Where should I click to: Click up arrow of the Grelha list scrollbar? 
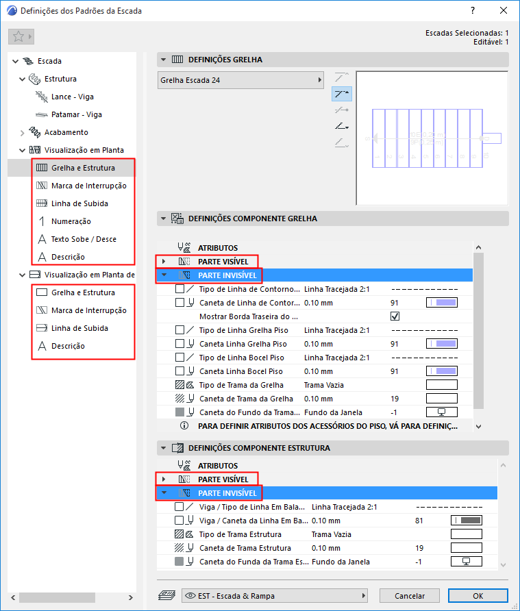coord(479,247)
